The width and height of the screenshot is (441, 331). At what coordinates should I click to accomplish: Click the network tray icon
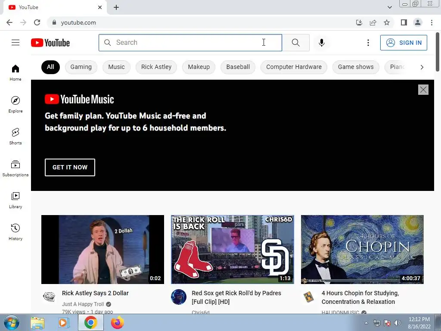click(x=376, y=323)
